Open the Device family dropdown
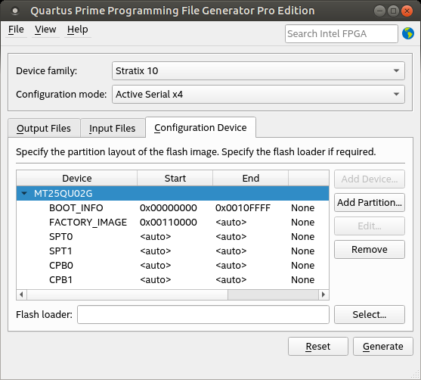This screenshot has width=421, height=380. (258, 70)
